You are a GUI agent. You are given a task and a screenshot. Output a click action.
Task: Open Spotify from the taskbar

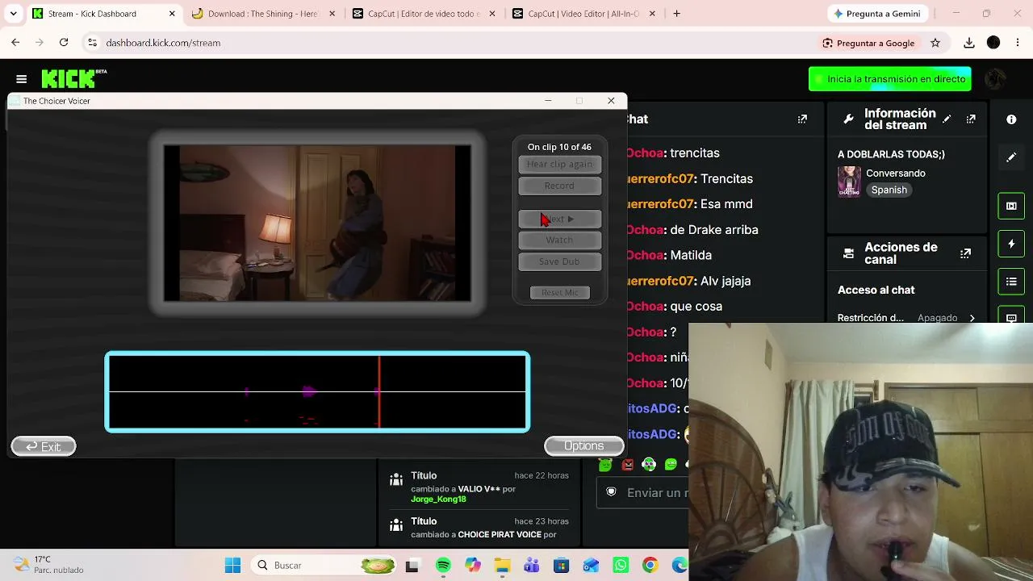pos(443,566)
